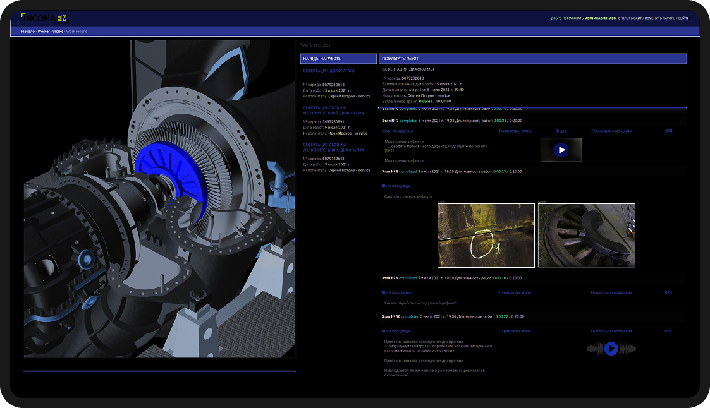Open first work order 'Дефектация диафрагмы'

[x=328, y=71]
